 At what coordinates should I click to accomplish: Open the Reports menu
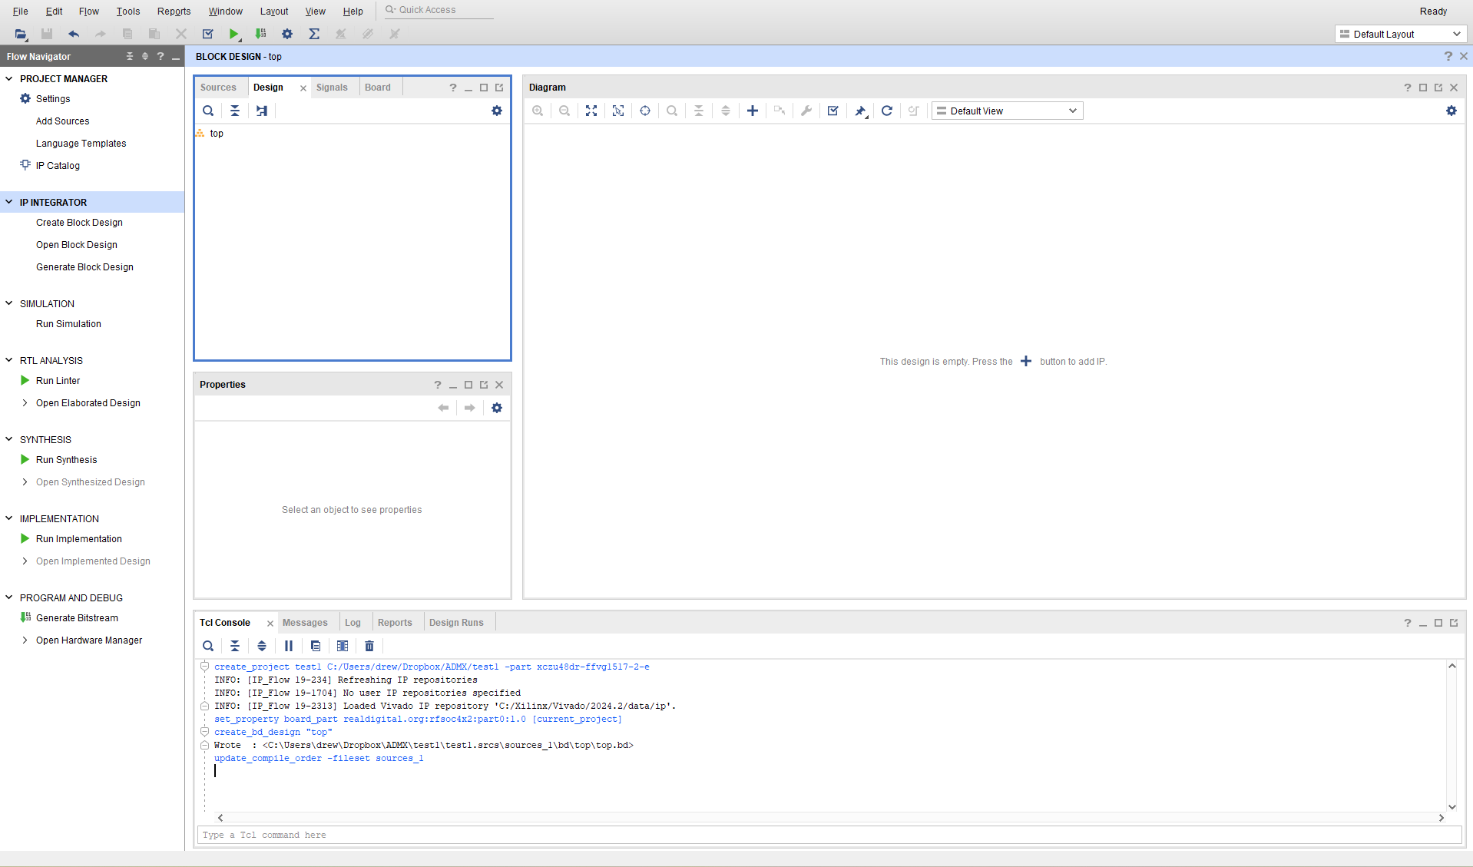[174, 11]
